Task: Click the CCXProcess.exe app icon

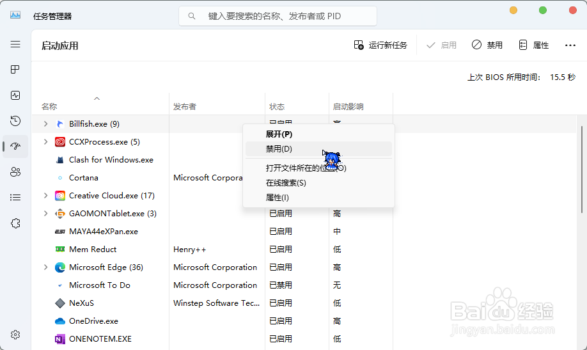Action: (x=60, y=142)
